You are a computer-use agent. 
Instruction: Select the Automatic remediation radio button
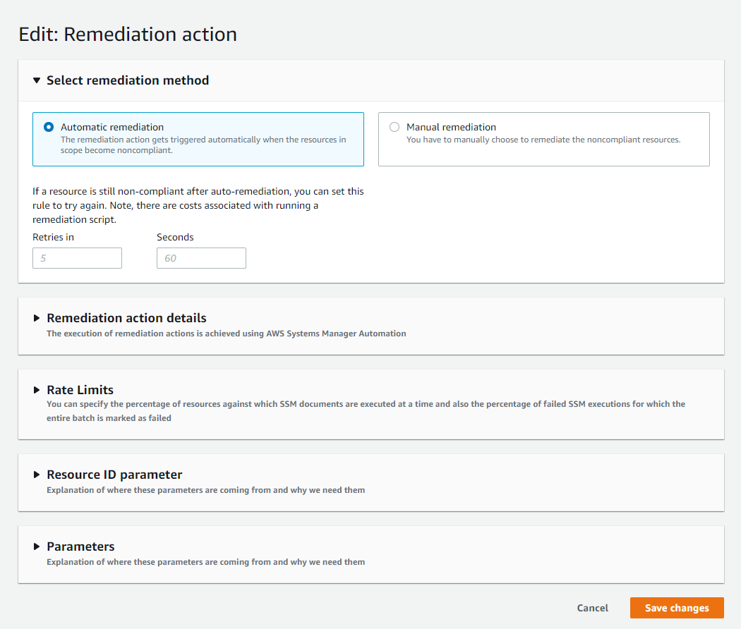click(49, 127)
